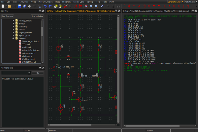Close the Command Shell panel

[x=43, y=68]
